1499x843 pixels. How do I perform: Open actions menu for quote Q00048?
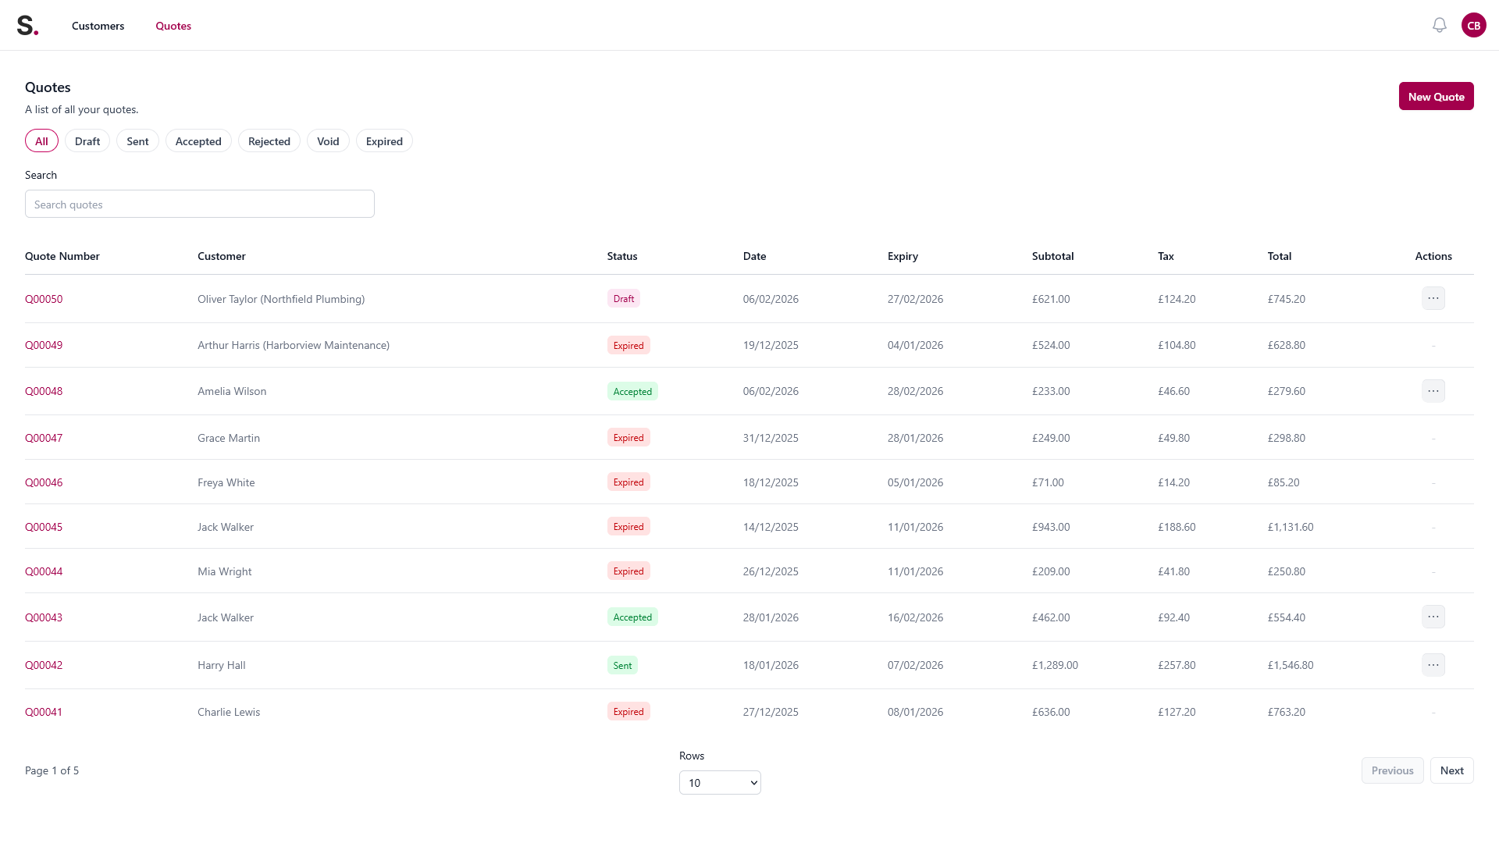point(1433,391)
